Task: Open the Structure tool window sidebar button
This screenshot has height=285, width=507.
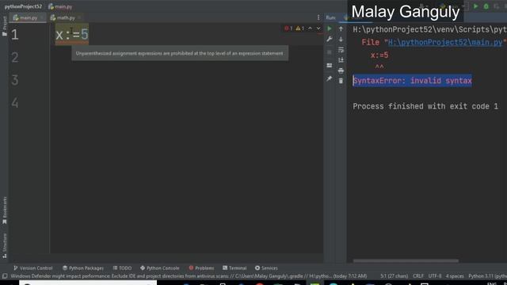Action: [5, 245]
